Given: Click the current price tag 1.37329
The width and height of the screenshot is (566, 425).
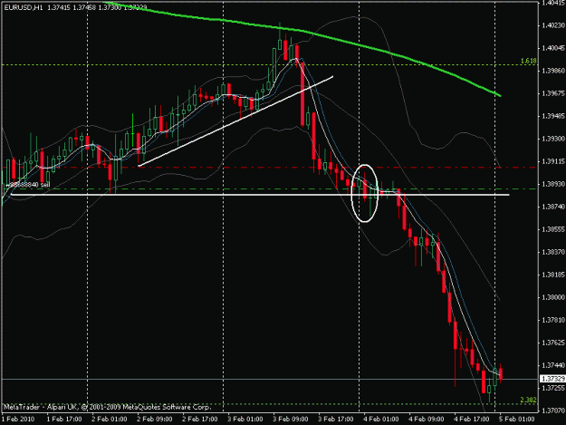Looking at the screenshot, I should click(552, 379).
